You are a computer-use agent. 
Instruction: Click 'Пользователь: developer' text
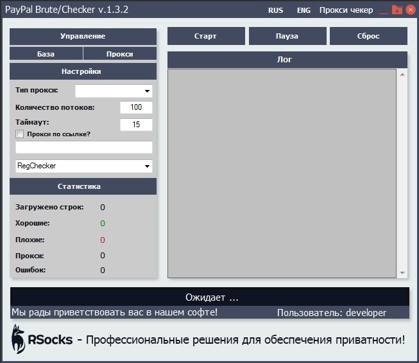tap(331, 313)
